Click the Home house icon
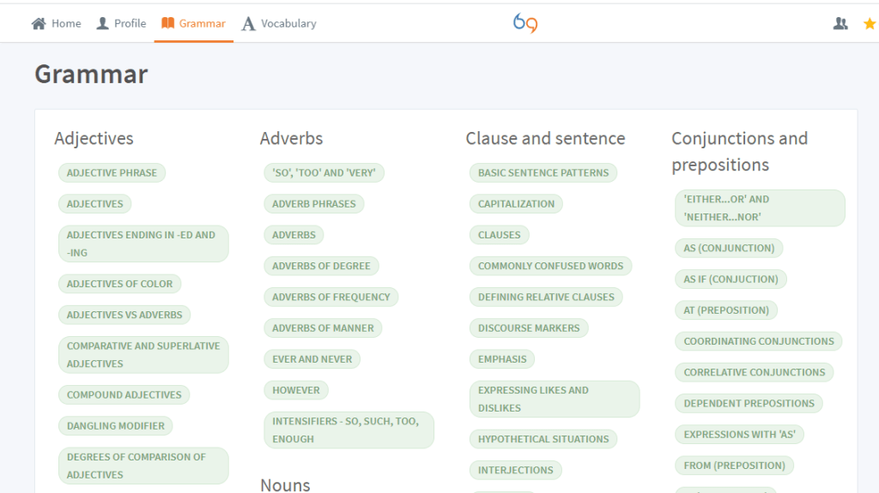 [39, 24]
